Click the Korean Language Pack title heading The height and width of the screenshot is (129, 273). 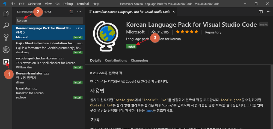(x=192, y=24)
